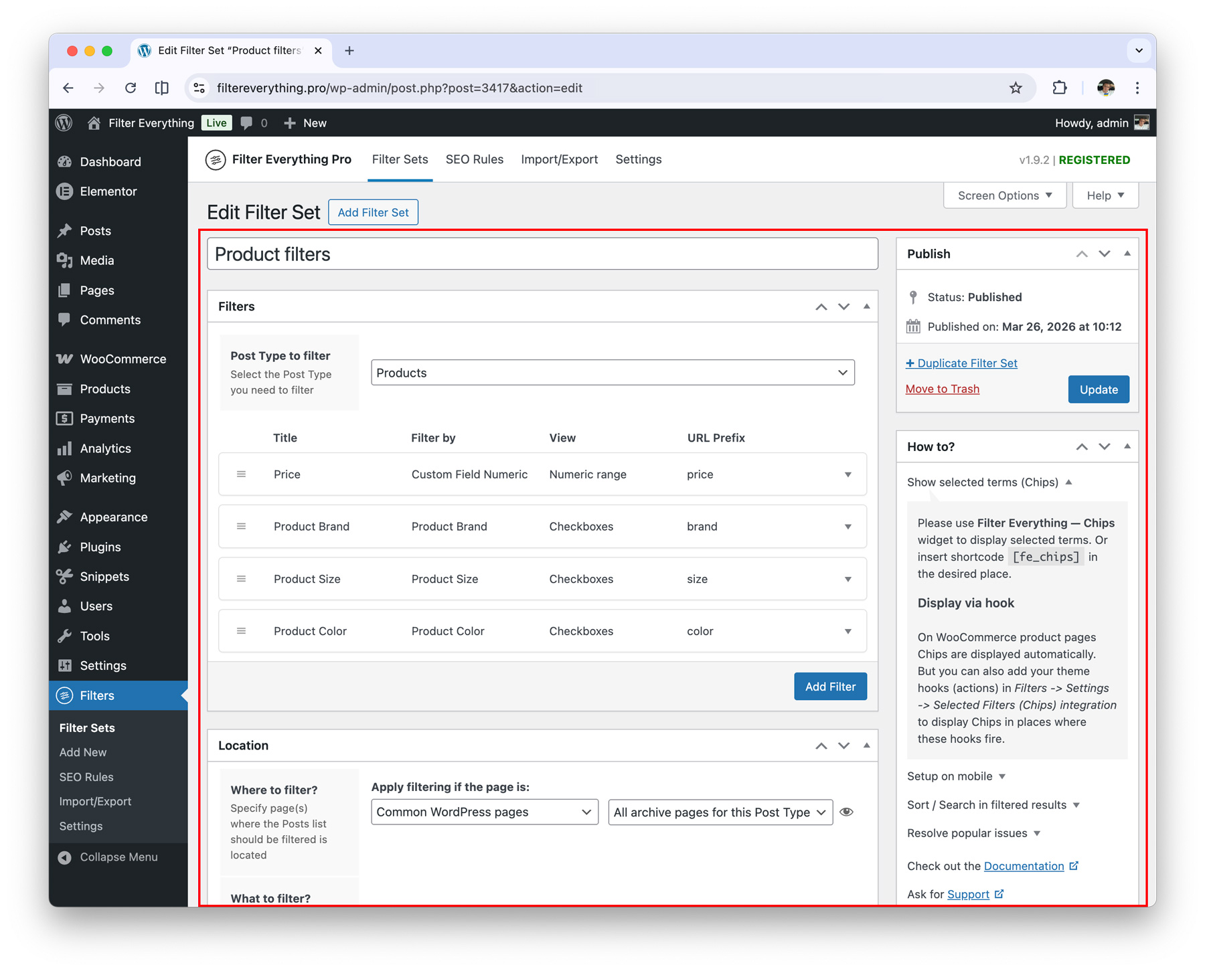Click the WordPress logo in admin bar
The width and height of the screenshot is (1205, 971).
(x=64, y=123)
